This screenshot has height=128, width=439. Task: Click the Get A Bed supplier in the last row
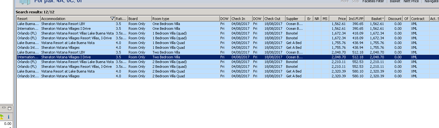pos(294,76)
